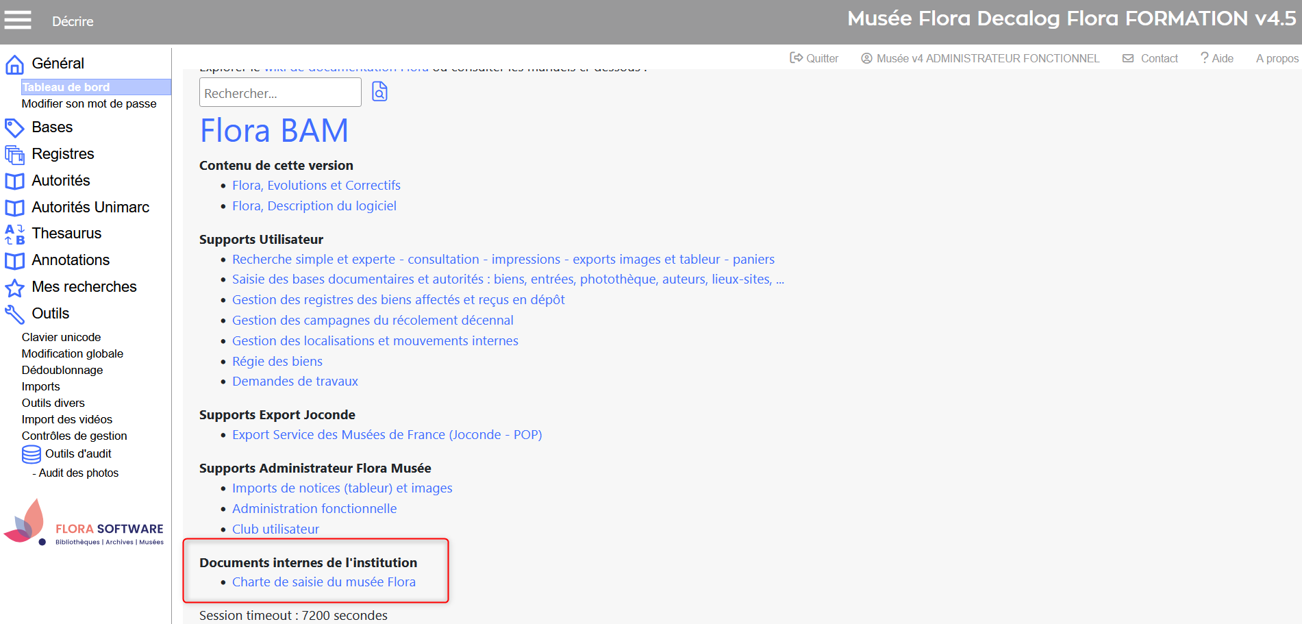Click the Outils d'audit database icon
Viewport: 1302px width, 624px height.
[32, 454]
